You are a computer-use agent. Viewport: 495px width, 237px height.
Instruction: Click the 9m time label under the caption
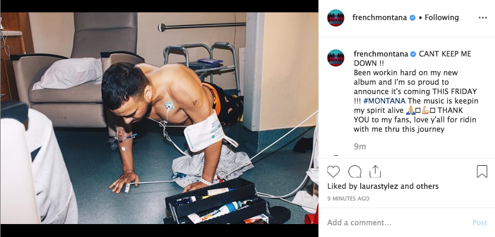[358, 146]
